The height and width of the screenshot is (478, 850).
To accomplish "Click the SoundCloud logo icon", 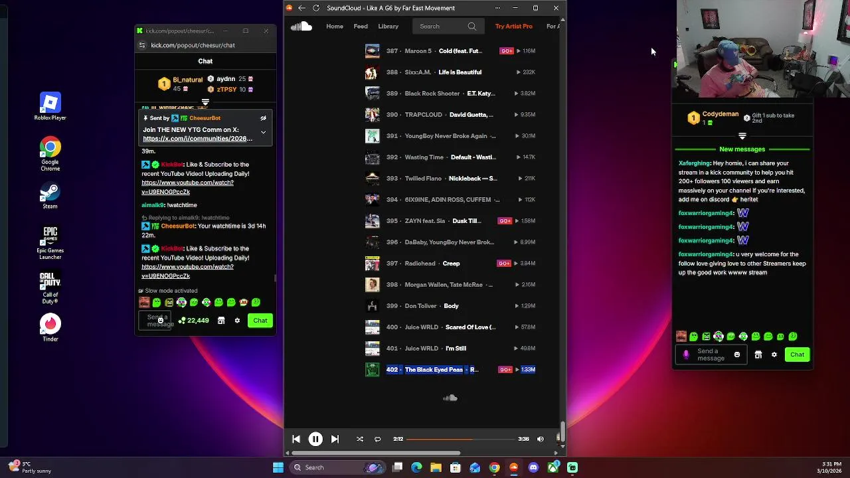I will (x=301, y=26).
